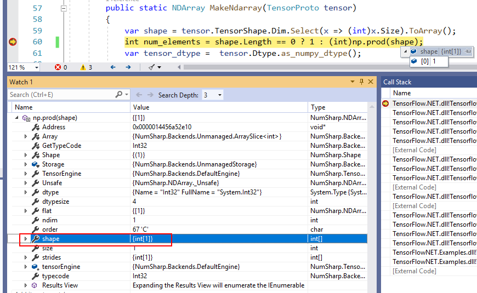Expand the flat property row
The width and height of the screenshot is (477, 293).
(26, 211)
